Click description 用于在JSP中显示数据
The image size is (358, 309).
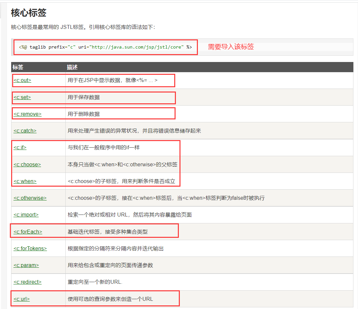(x=113, y=80)
